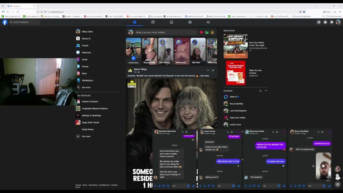343x193 pixels.
Task: Open the Facebook menu grid icon
Action: [x=319, y=22]
